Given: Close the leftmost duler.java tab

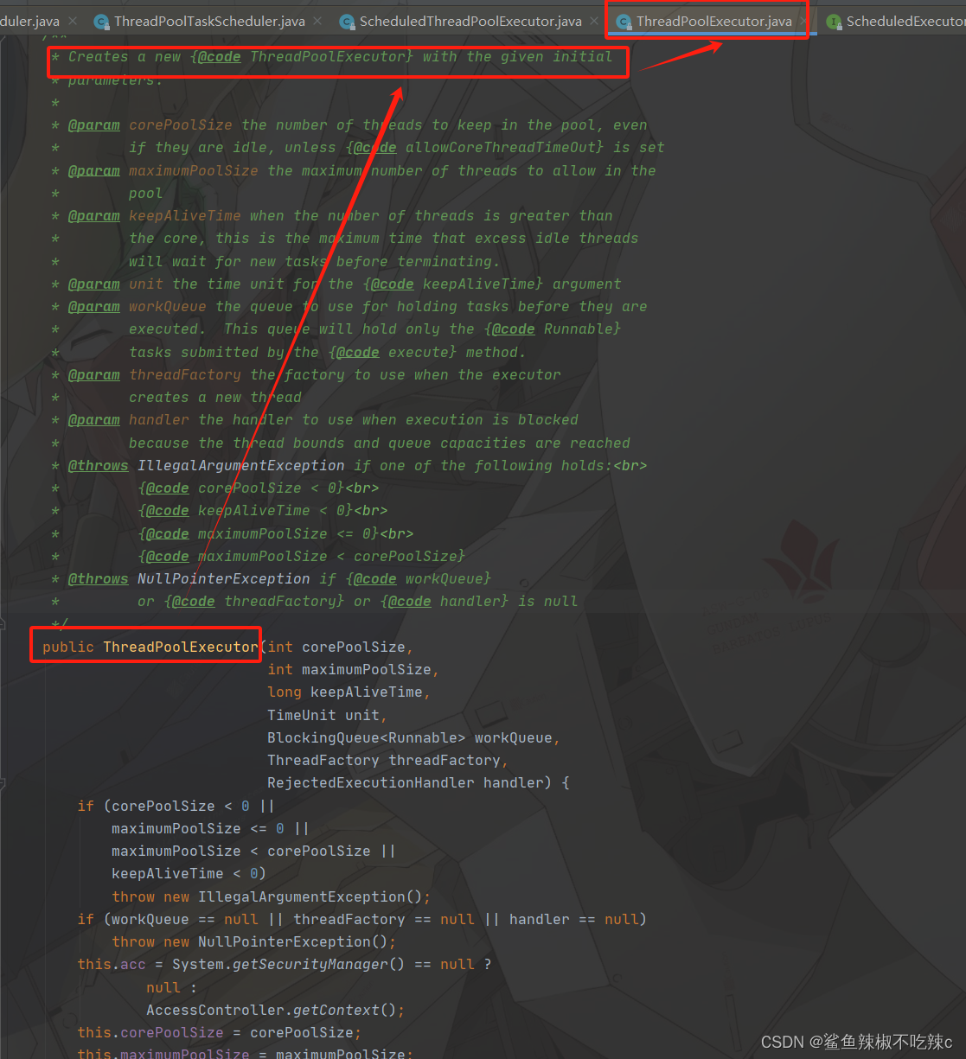Looking at the screenshot, I should pyautogui.click(x=73, y=21).
